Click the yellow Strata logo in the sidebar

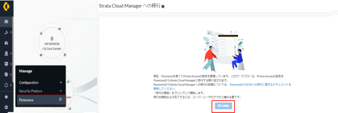click(6, 7)
